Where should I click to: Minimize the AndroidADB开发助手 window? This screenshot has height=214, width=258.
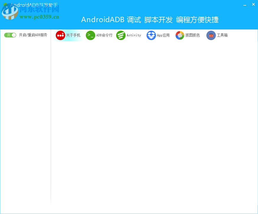[x=244, y=5]
